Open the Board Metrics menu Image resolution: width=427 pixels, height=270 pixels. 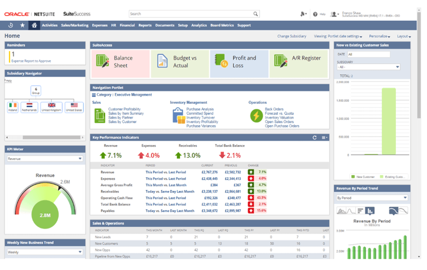tap(222, 25)
